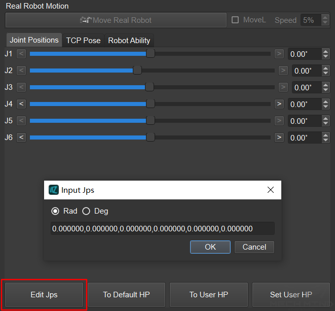Image resolution: width=335 pixels, height=311 pixels.
Task: Click J6 increase arrow button
Action: tap(279, 137)
